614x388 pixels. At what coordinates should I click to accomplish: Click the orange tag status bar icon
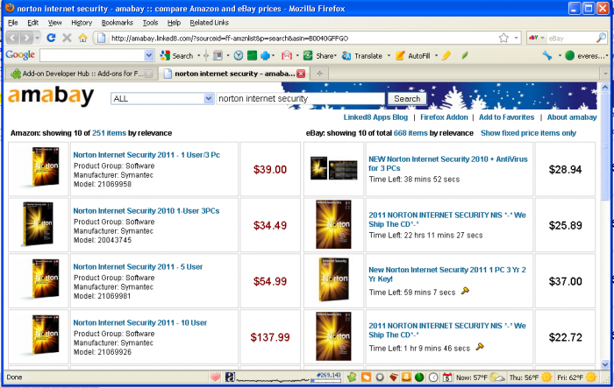(x=366, y=377)
